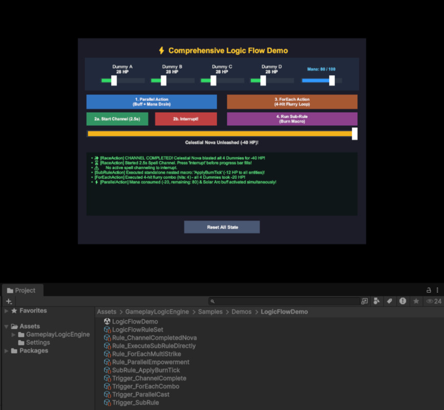Click the Run Sub-Rule burn macro button

(292, 119)
